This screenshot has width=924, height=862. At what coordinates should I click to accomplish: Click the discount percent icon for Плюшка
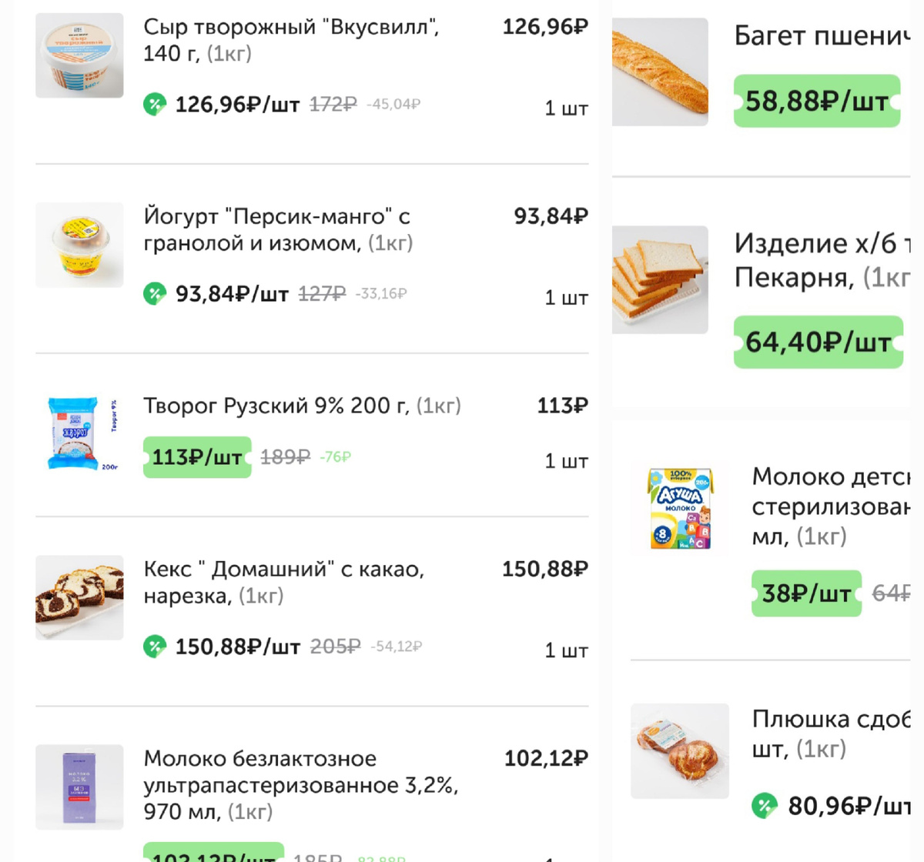pyautogui.click(x=765, y=806)
